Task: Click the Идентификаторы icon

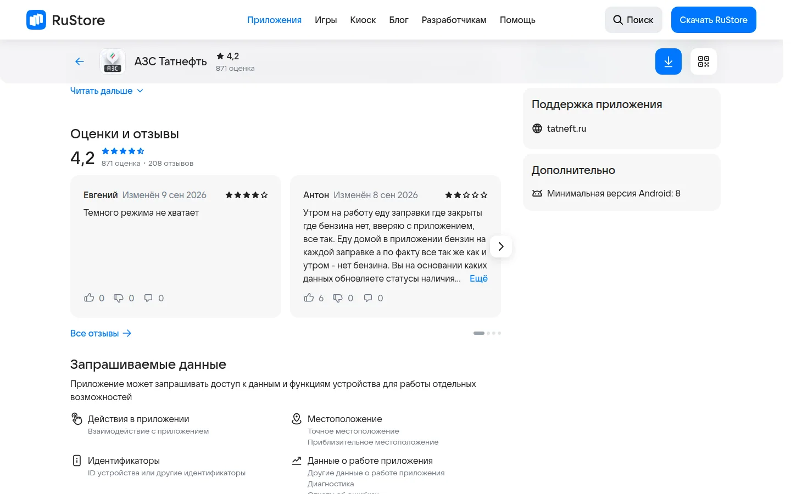Action: (x=77, y=461)
